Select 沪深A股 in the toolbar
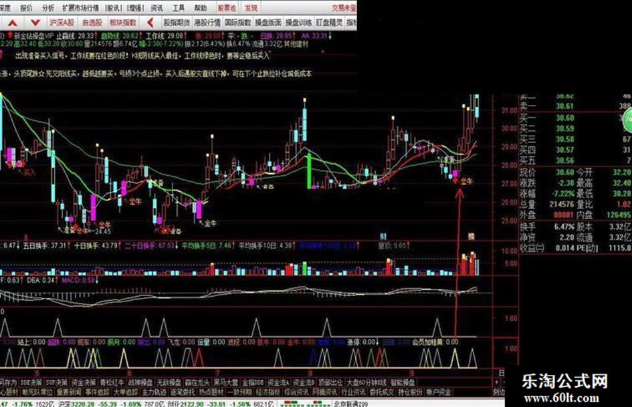632x407 pixels. click(62, 23)
